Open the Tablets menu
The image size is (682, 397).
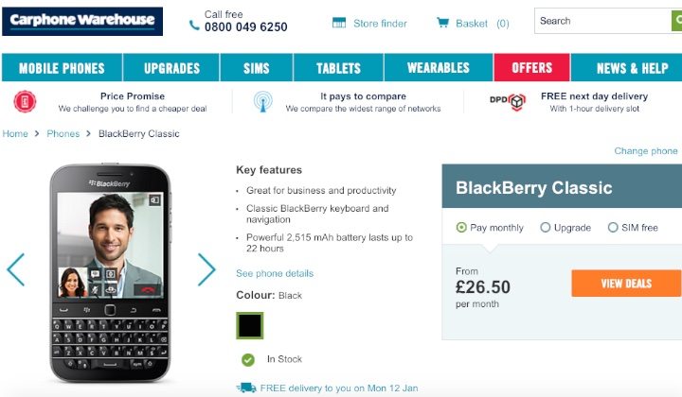pos(338,68)
